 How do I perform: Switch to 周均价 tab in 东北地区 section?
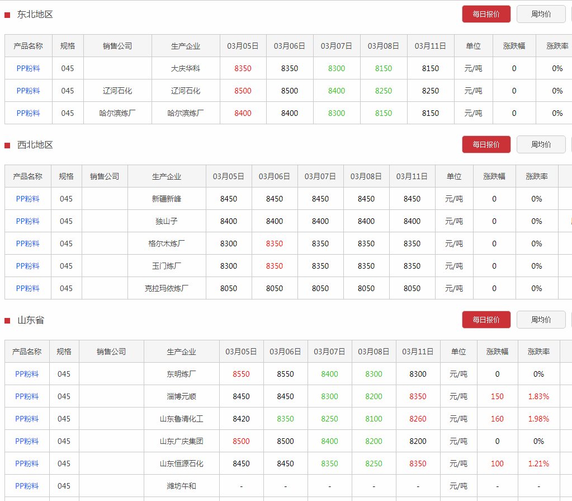point(541,14)
